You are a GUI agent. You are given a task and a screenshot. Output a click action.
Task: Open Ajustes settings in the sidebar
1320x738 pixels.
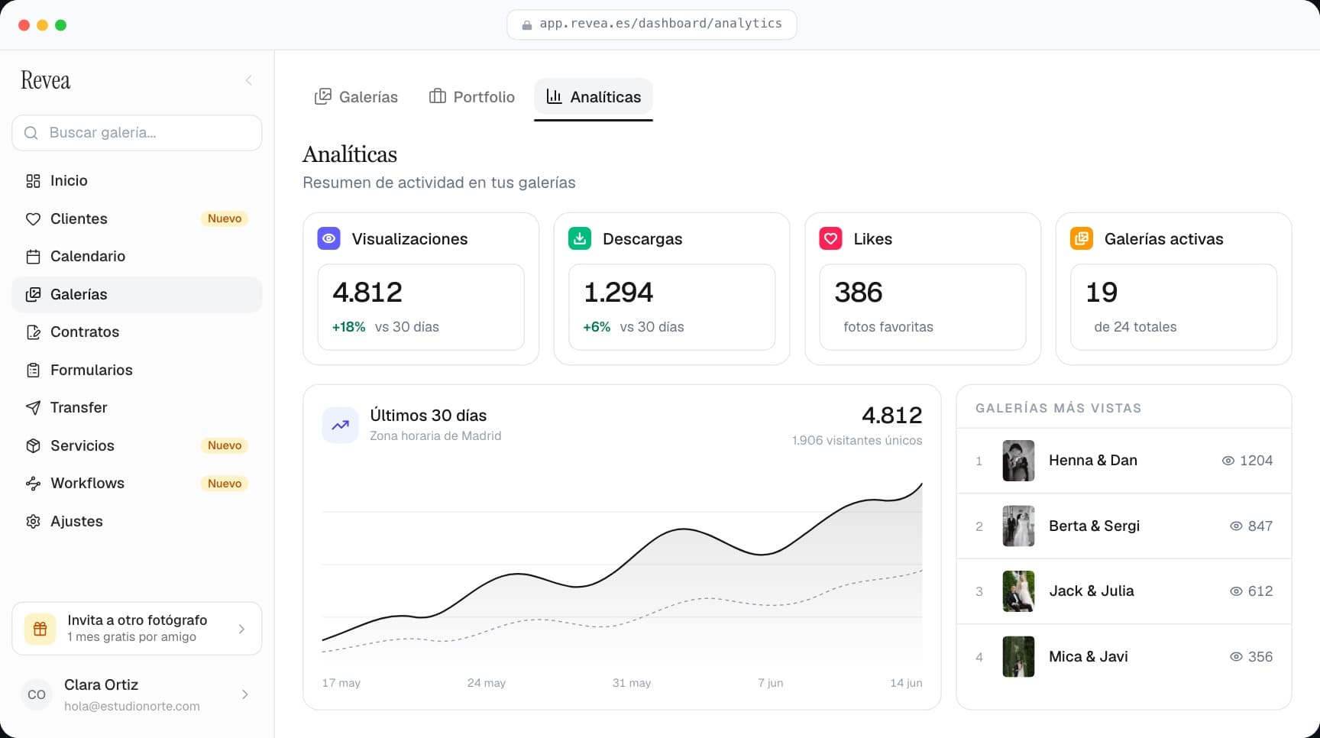pos(137,521)
